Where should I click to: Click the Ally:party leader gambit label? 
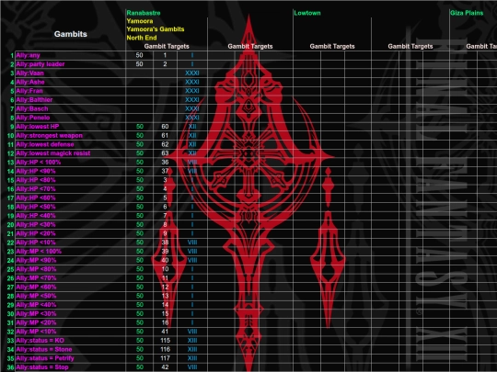pyautogui.click(x=40, y=64)
